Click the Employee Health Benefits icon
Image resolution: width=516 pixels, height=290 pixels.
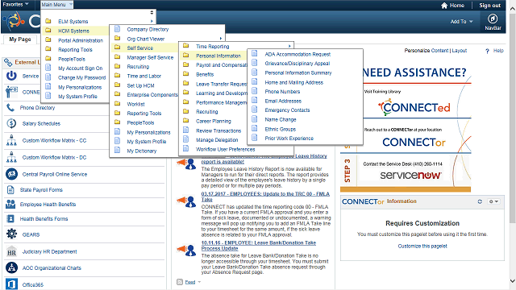point(10,204)
